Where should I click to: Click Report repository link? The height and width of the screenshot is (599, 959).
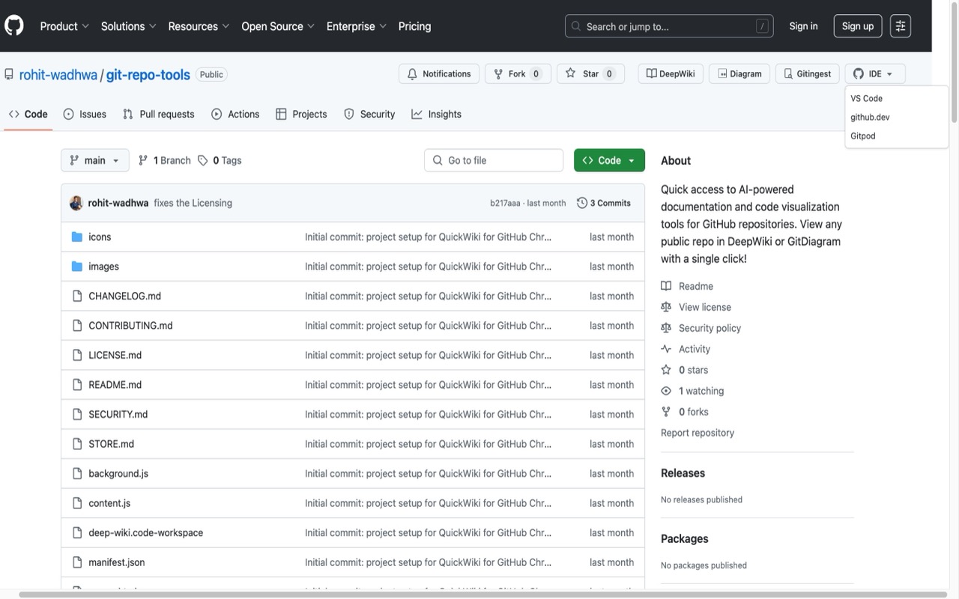pyautogui.click(x=698, y=433)
